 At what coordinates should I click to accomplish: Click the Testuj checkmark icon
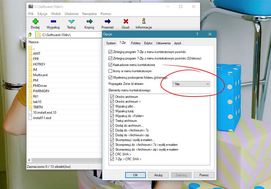[x=71, y=21]
